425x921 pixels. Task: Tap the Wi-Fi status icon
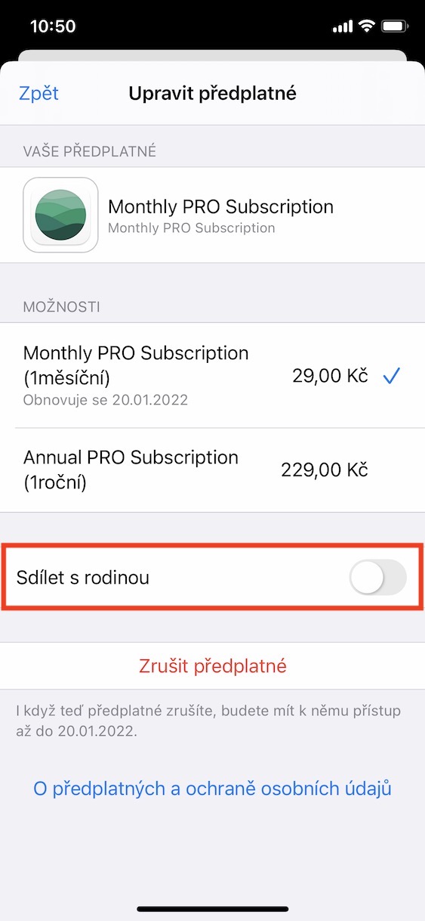tap(367, 26)
